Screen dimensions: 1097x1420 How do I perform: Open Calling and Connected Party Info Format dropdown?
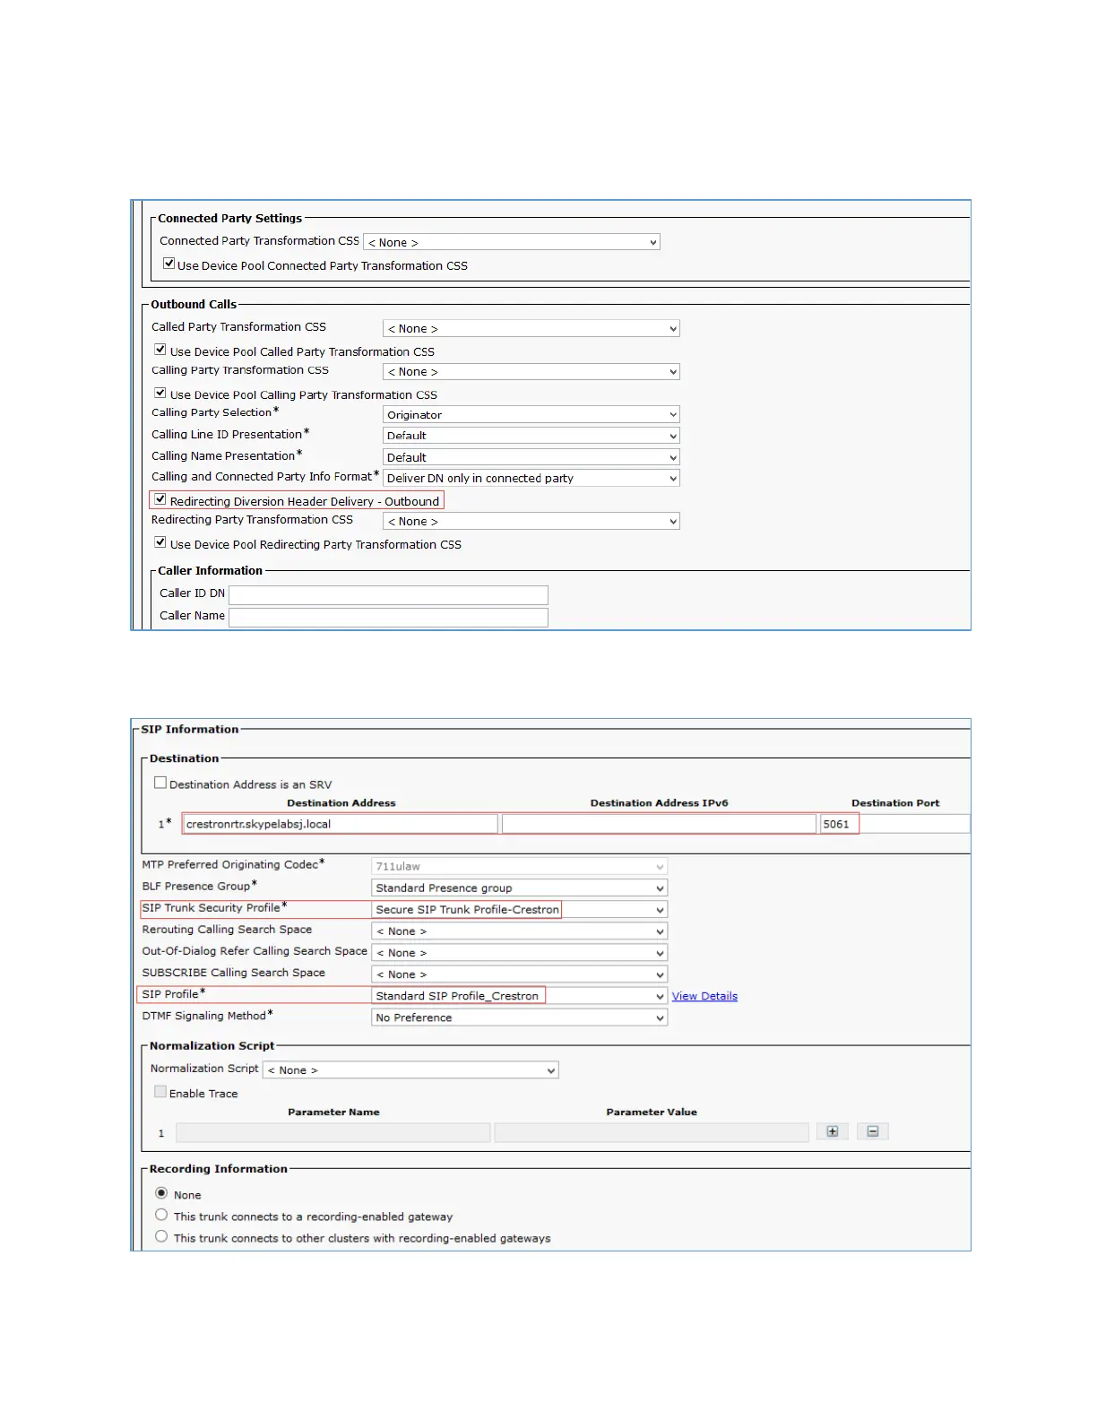click(531, 478)
